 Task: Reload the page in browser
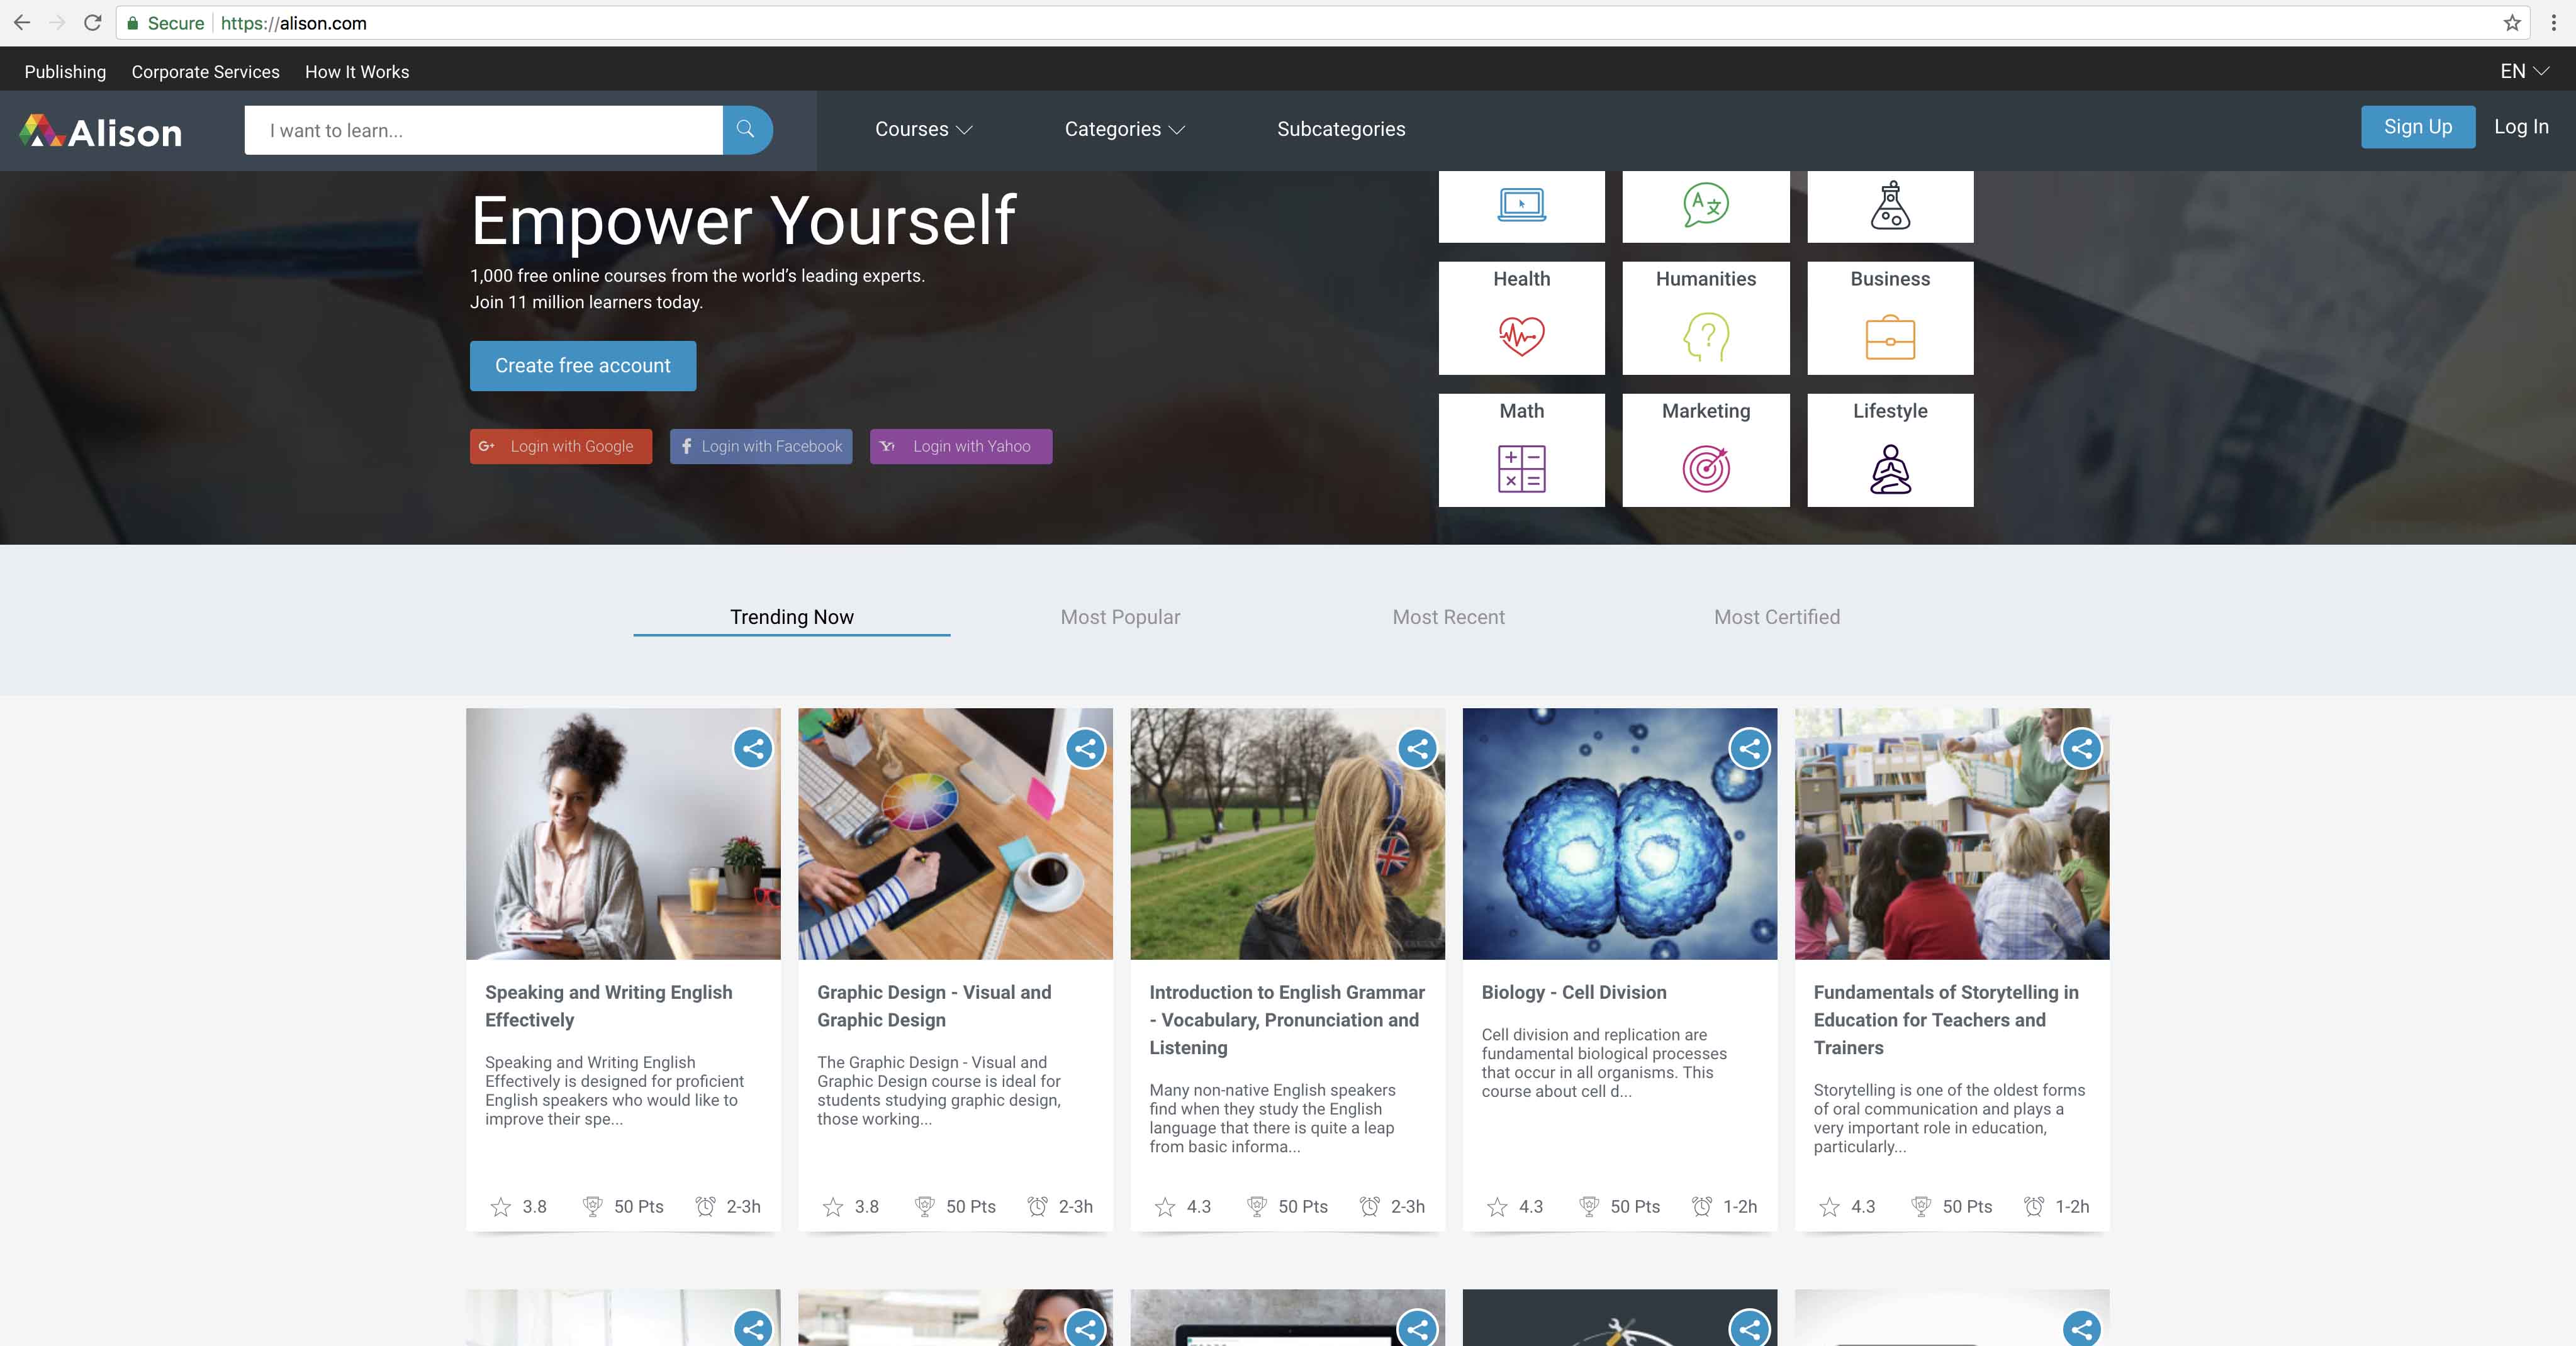pos(92,23)
